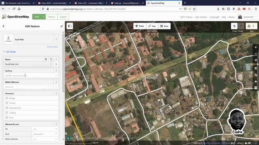
Task: Select the Cutting structure radio button
Action: [x=6, y=113]
